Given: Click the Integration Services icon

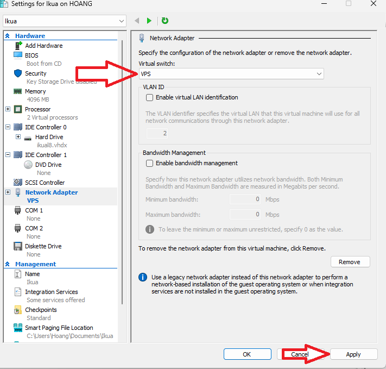Looking at the screenshot, I should [18, 292].
